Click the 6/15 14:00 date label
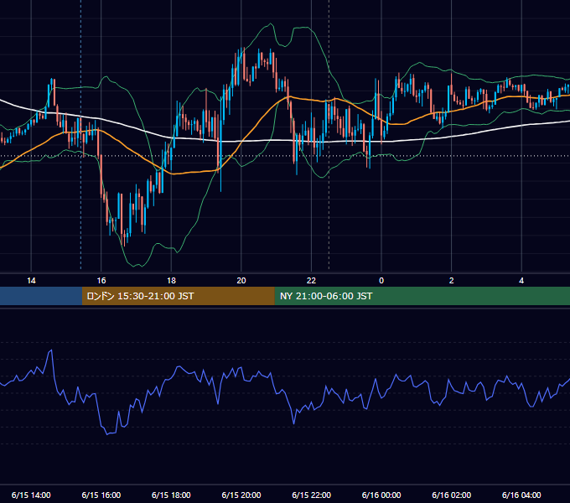The image size is (570, 503). point(31,495)
